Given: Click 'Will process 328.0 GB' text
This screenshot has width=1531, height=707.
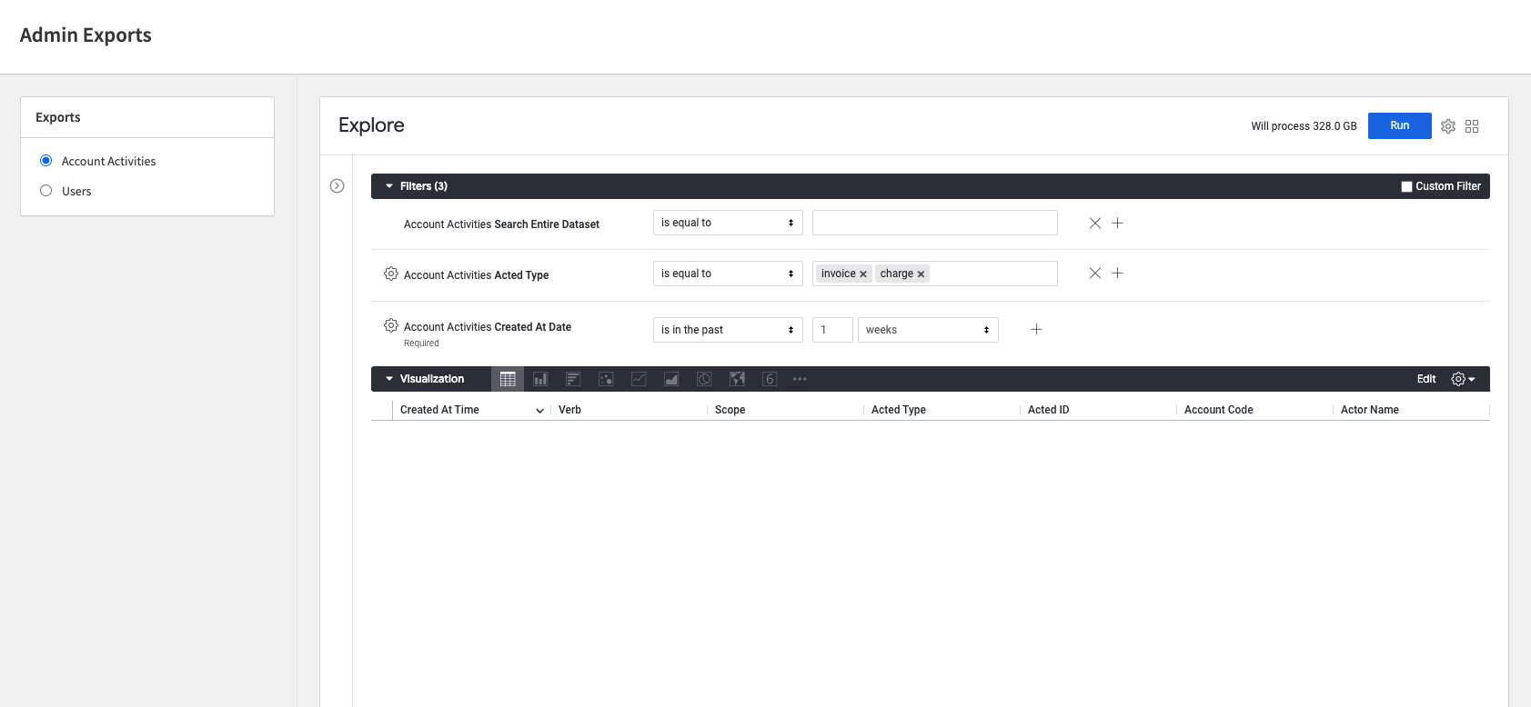Looking at the screenshot, I should point(1304,126).
